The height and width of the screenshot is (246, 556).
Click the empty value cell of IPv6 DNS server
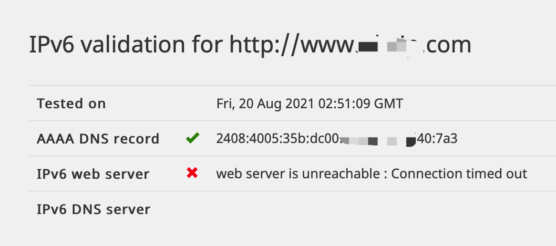(386, 209)
